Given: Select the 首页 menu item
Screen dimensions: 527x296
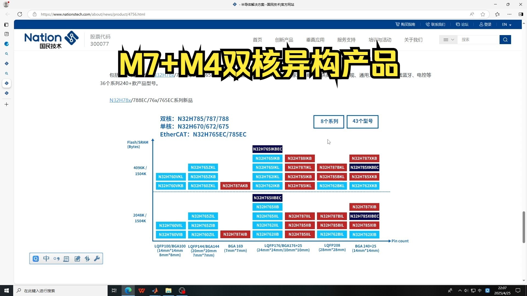Looking at the screenshot, I should (257, 40).
